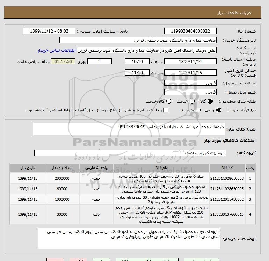Viewport: 269px width, 261px height.
Task: Click product code 2112612015430002
Action: pyautogui.click(x=227, y=199)
